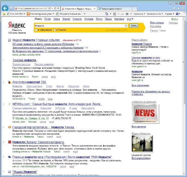Open the address bar autocomplete dropdown arrow

pyautogui.click(x=52, y=8)
